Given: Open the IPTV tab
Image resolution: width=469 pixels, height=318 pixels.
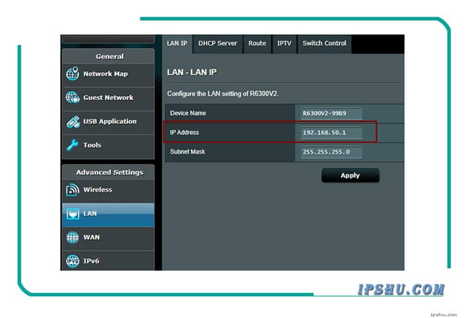Looking at the screenshot, I should [284, 43].
